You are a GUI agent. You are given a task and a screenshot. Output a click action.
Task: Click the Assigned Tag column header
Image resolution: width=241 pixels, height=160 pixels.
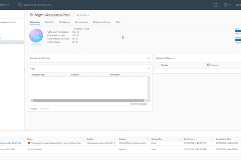pos(49,75)
